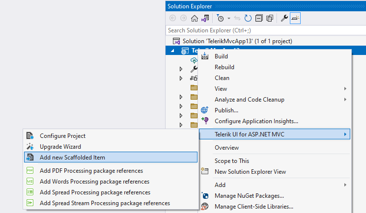Click the Back navigation arrow in Solution Explorer
This screenshot has height=213, width=366.
tap(173, 18)
